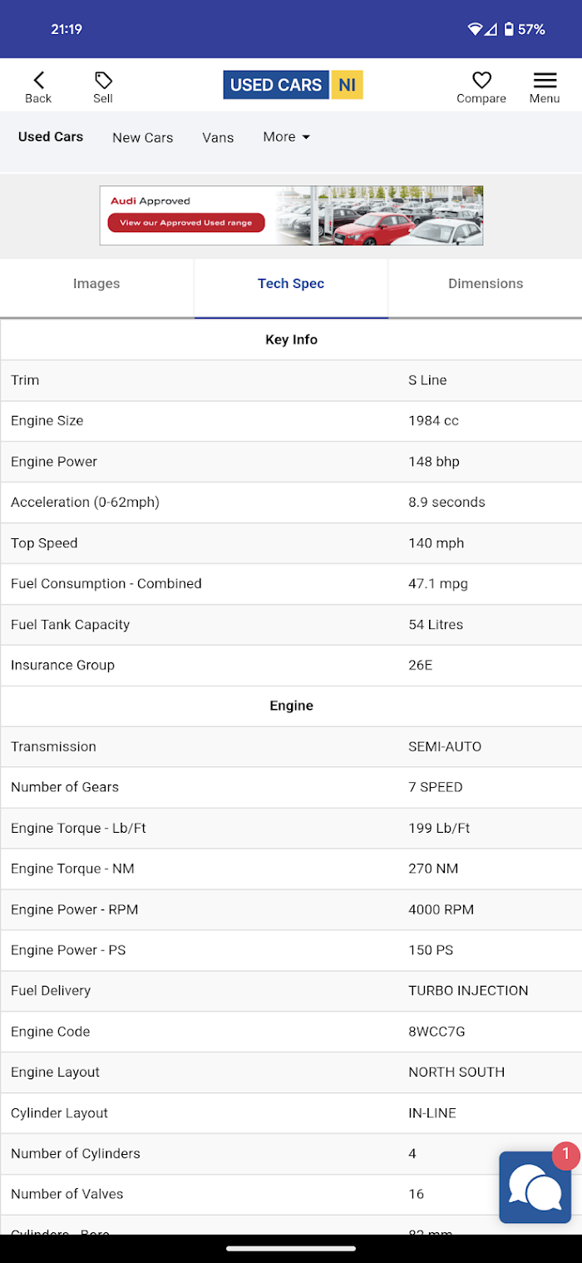Go to the Vans section
Screen dimensions: 582x1263
click(x=218, y=137)
